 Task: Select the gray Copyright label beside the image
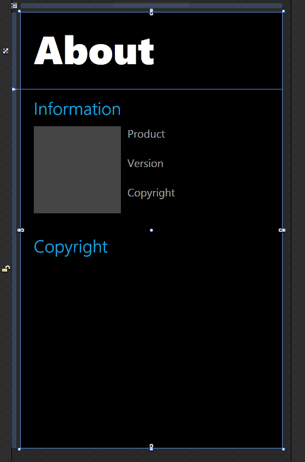pyautogui.click(x=151, y=193)
